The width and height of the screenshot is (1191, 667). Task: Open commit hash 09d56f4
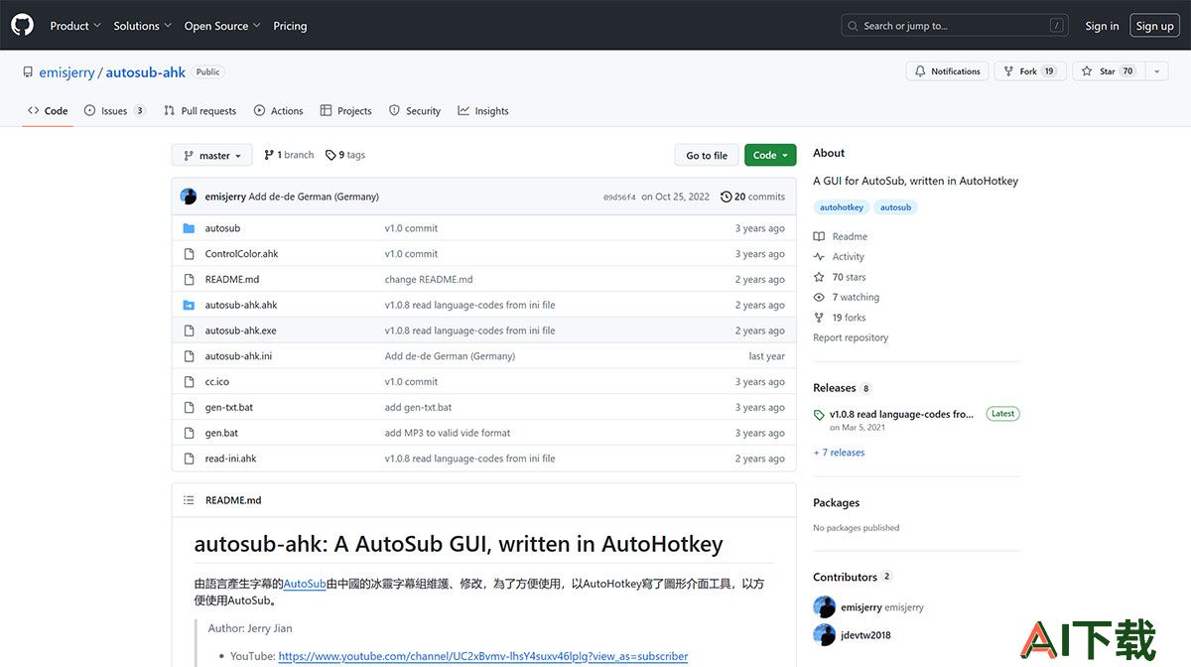click(x=619, y=198)
